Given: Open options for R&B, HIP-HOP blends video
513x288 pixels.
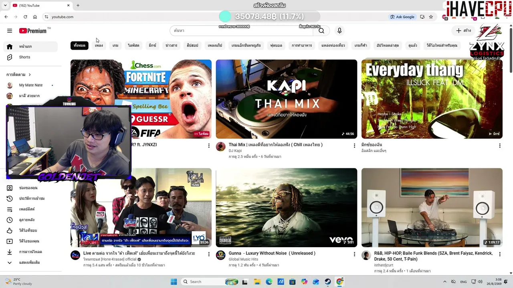Looking at the screenshot, I should click(x=500, y=254).
